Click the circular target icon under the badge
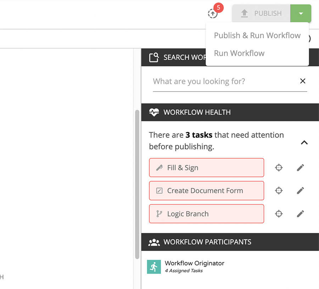The height and width of the screenshot is (289, 319). tap(213, 13)
